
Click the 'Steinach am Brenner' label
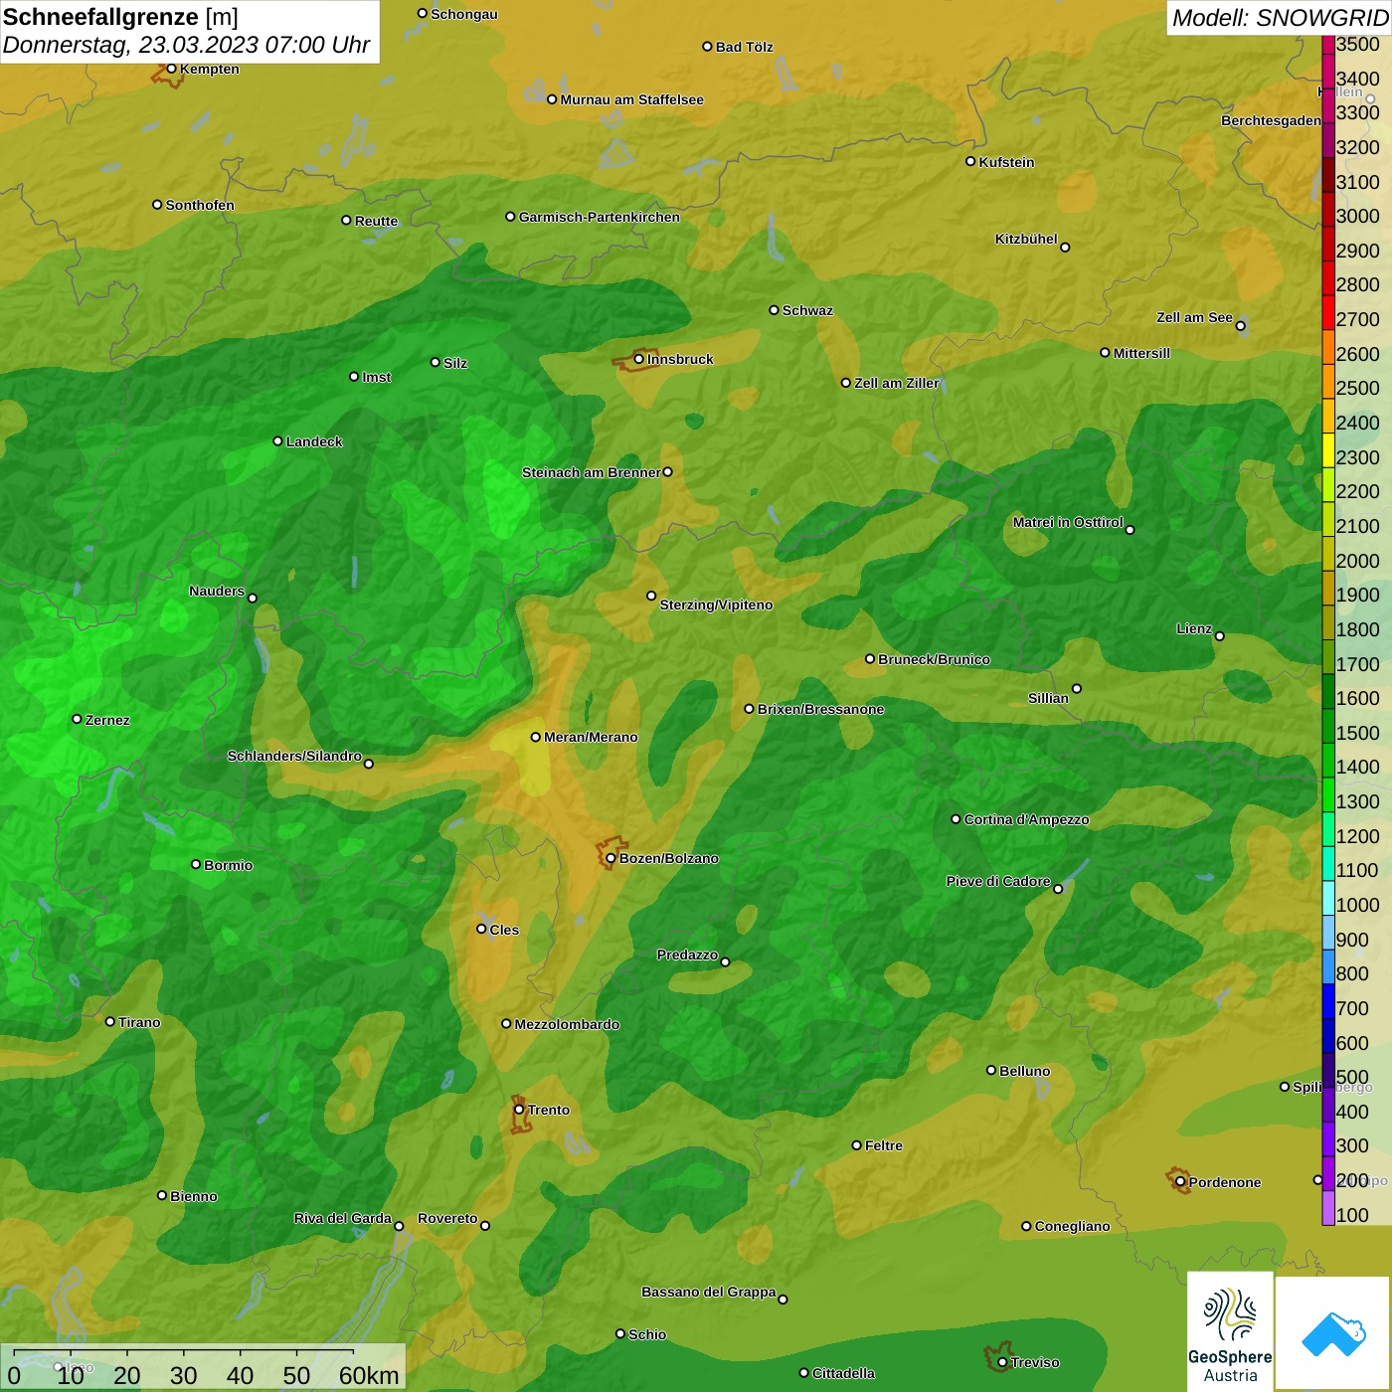point(591,472)
